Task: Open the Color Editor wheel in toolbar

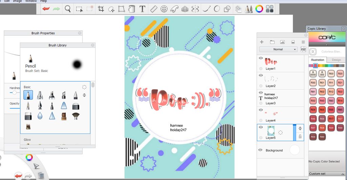Action: tap(259, 9)
